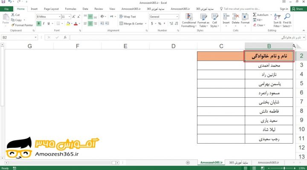The image size is (307, 170).
Task: Open the File tab
Action: [x=6, y=9]
